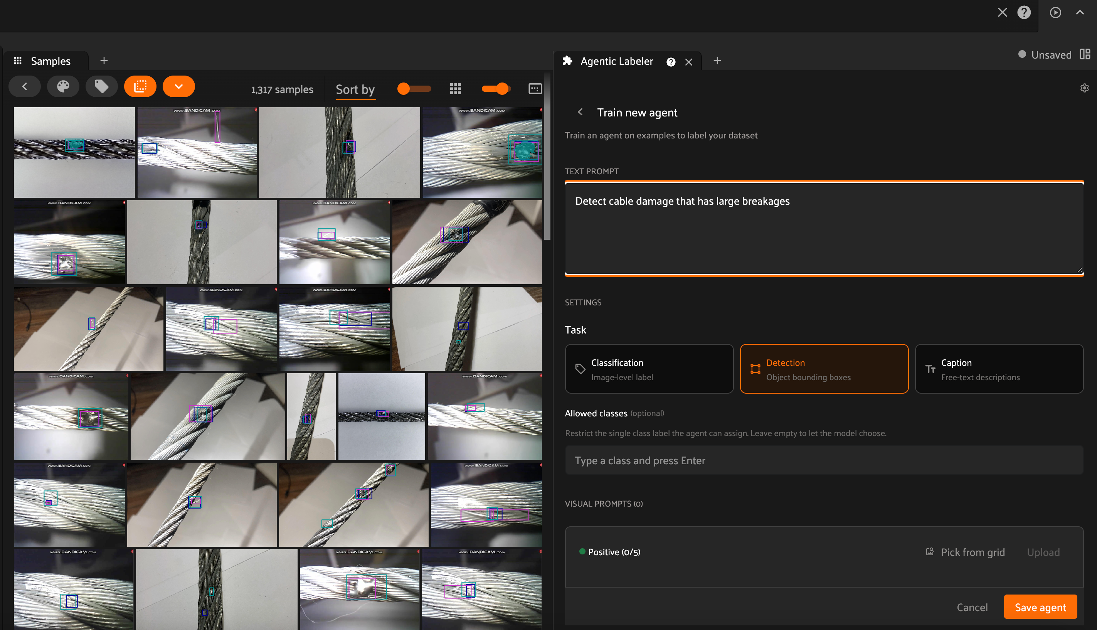Collapse the top bar with up chevron
This screenshot has height=630, width=1097.
[x=1080, y=13]
